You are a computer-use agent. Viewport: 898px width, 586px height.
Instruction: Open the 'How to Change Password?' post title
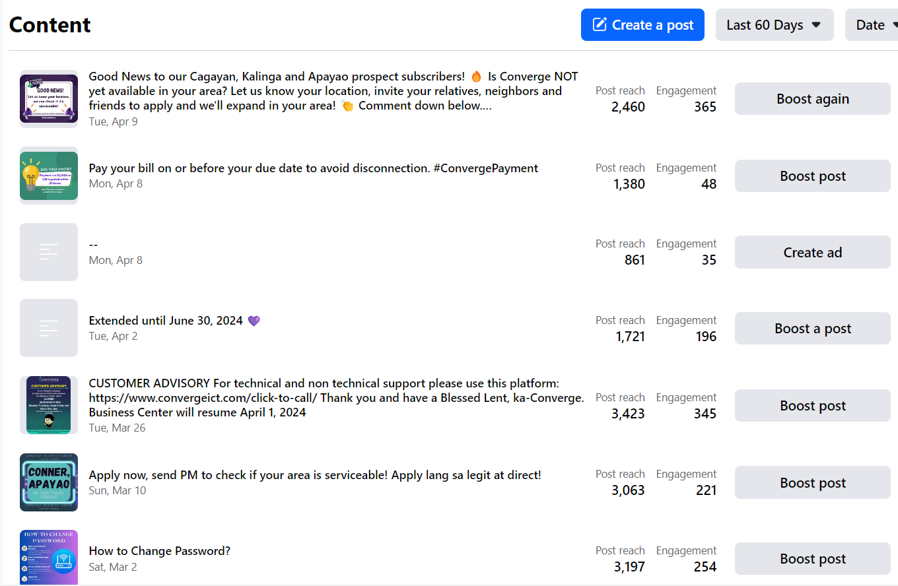[160, 551]
